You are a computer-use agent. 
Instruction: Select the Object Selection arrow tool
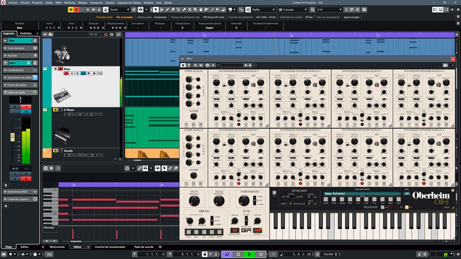(x=156, y=10)
